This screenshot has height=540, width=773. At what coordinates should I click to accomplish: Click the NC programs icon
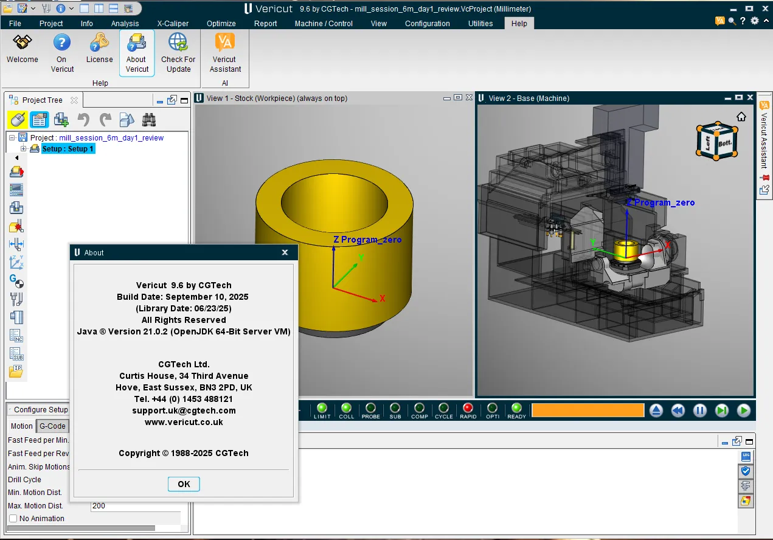click(16, 336)
